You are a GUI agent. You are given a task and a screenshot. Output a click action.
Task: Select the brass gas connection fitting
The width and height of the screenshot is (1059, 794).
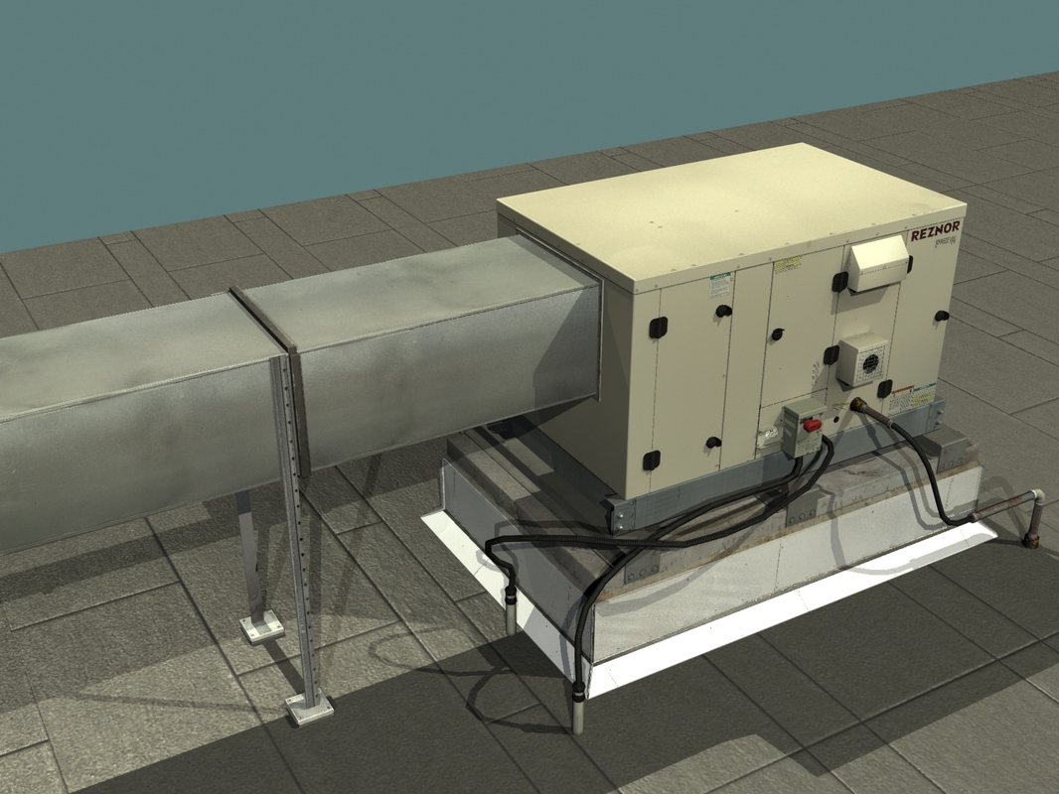(x=858, y=401)
